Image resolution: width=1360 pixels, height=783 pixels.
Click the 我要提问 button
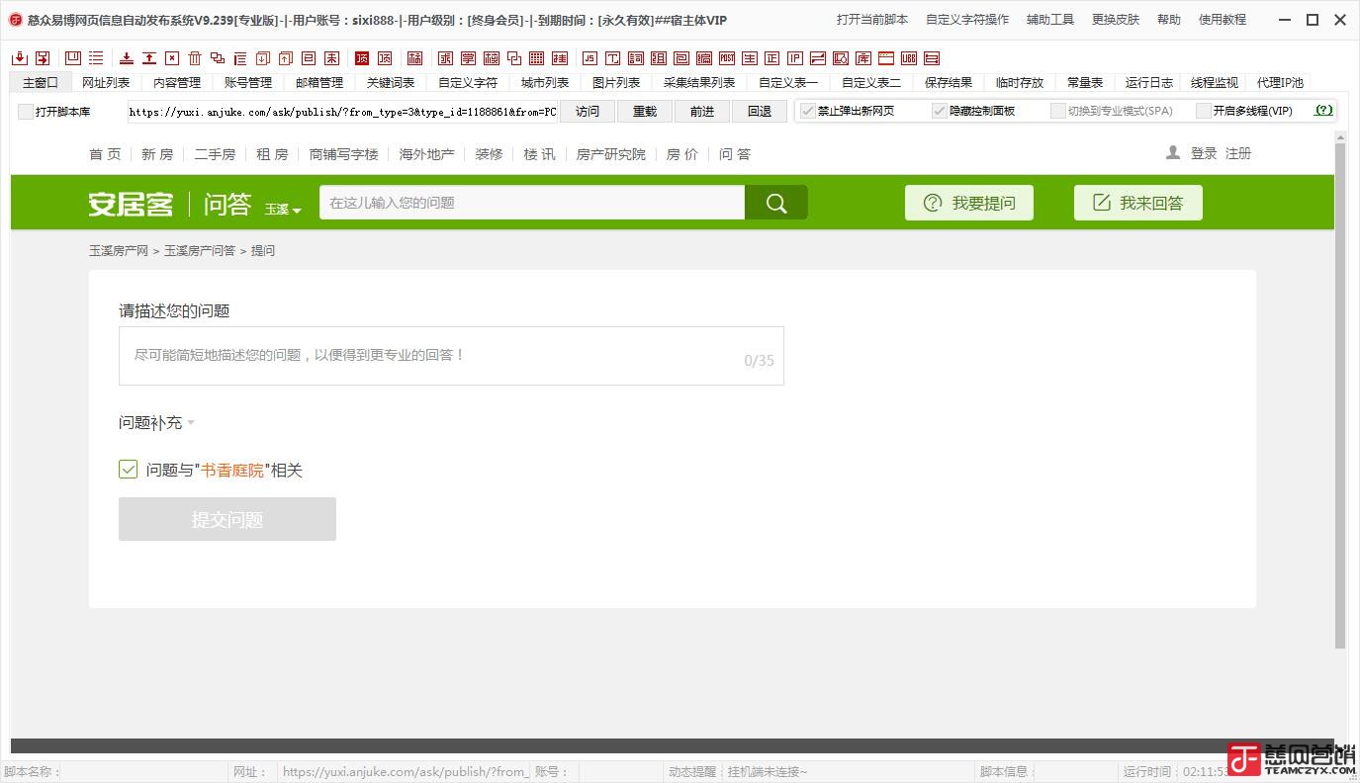coord(969,203)
